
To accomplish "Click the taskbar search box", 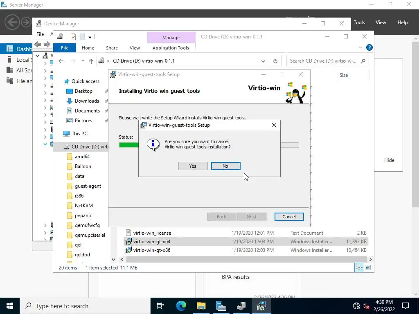I will pos(85,306).
